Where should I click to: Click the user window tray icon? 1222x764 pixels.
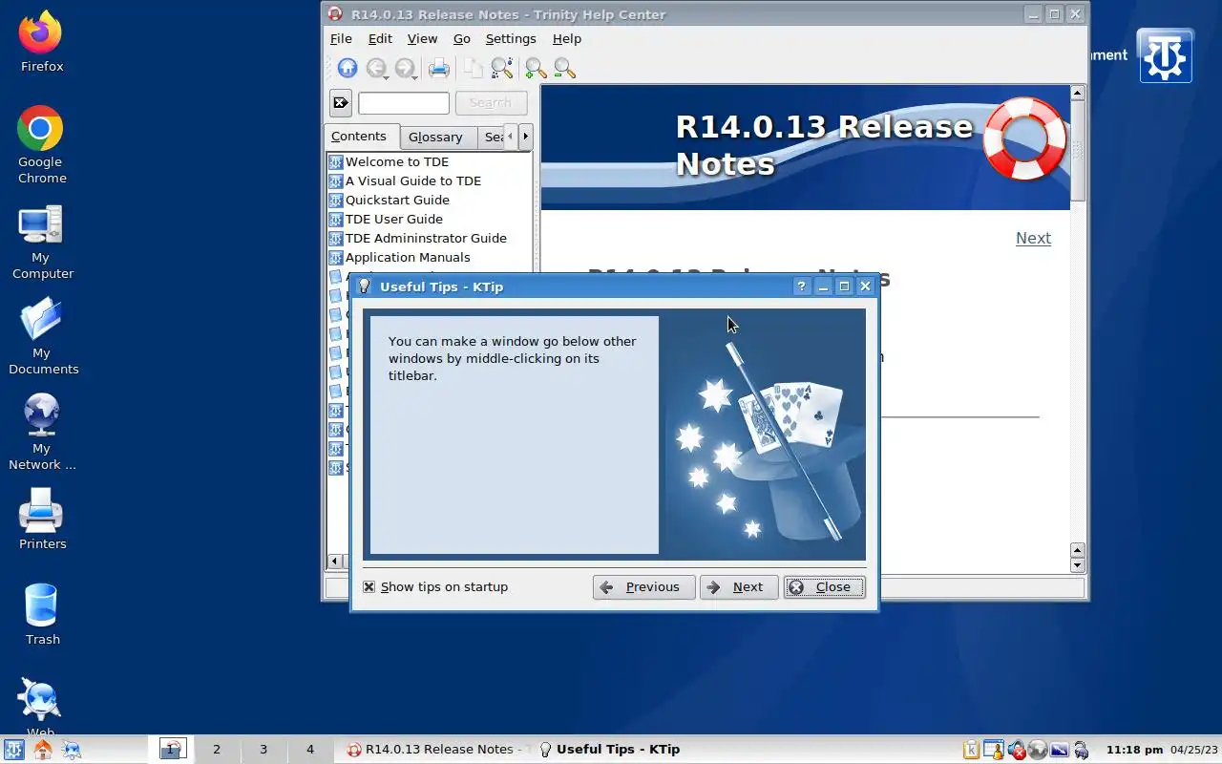(x=993, y=750)
